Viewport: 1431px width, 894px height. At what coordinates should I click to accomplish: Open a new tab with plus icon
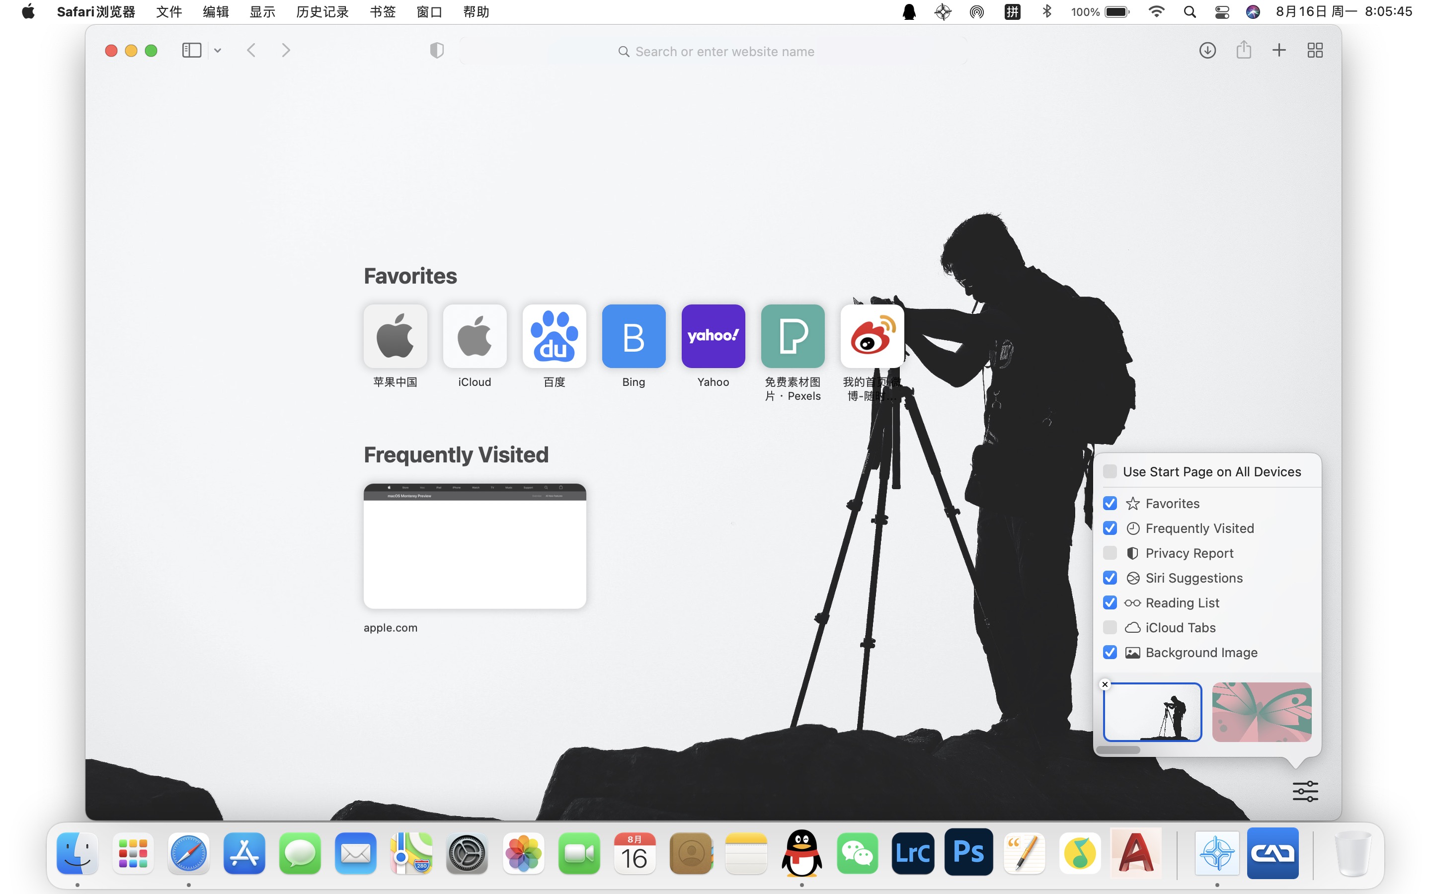click(1278, 51)
